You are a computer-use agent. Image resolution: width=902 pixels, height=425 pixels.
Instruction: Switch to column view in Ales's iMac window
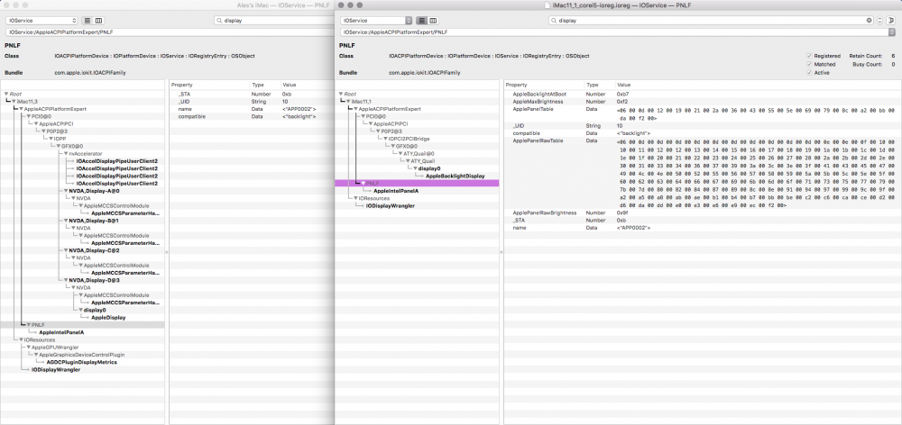(x=97, y=21)
